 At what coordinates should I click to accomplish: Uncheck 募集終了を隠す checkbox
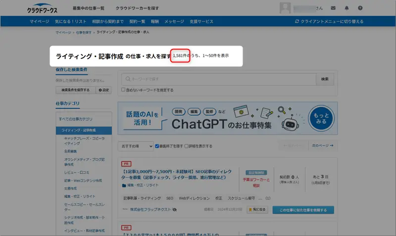click(x=157, y=146)
